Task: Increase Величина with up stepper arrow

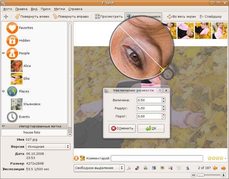Action: click(164, 99)
